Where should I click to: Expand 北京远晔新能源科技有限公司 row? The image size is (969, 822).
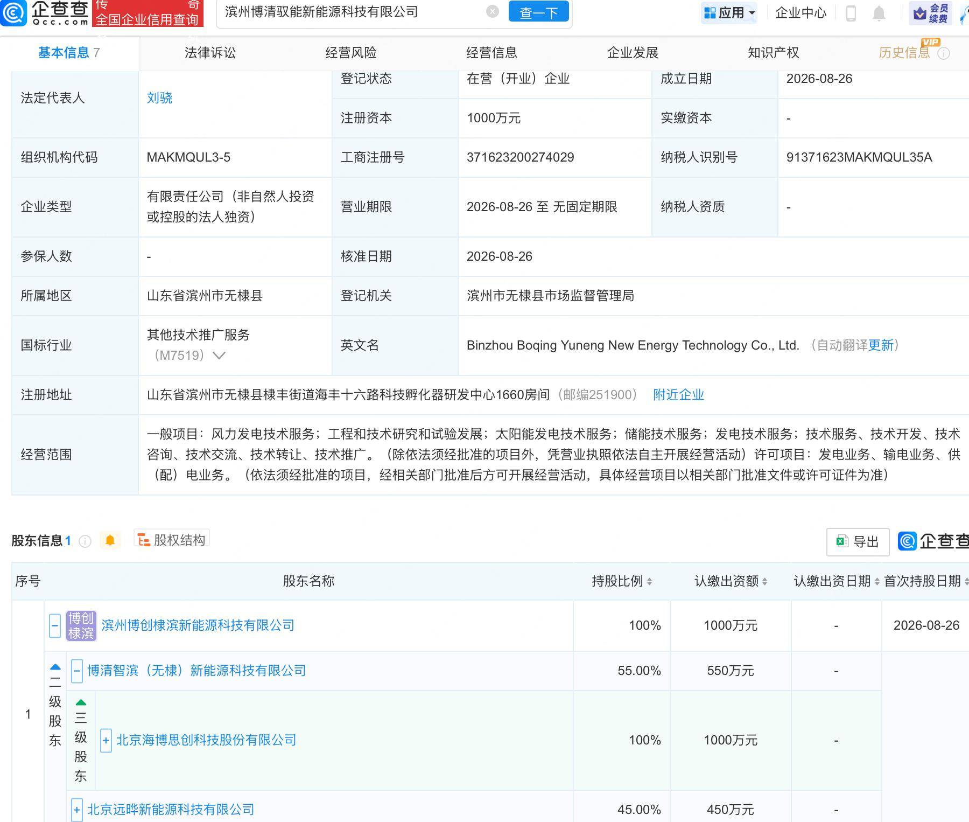[77, 810]
